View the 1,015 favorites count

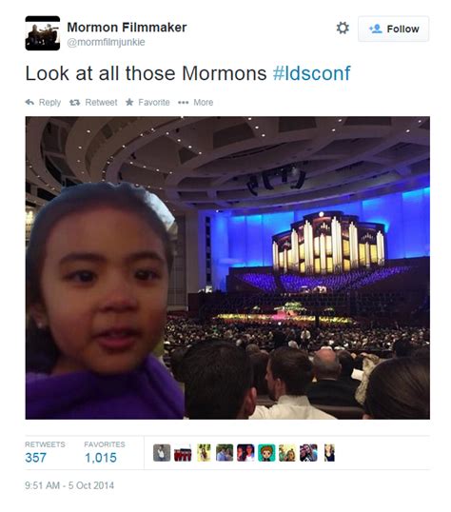click(101, 458)
